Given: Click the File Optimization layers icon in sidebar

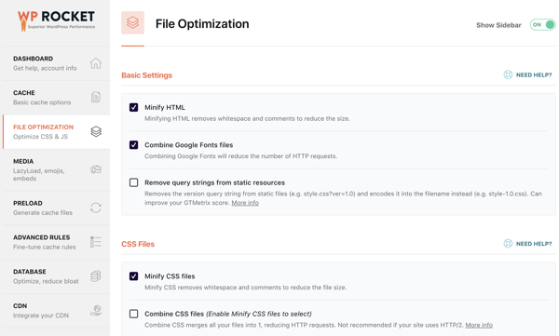Looking at the screenshot, I should 96,131.
